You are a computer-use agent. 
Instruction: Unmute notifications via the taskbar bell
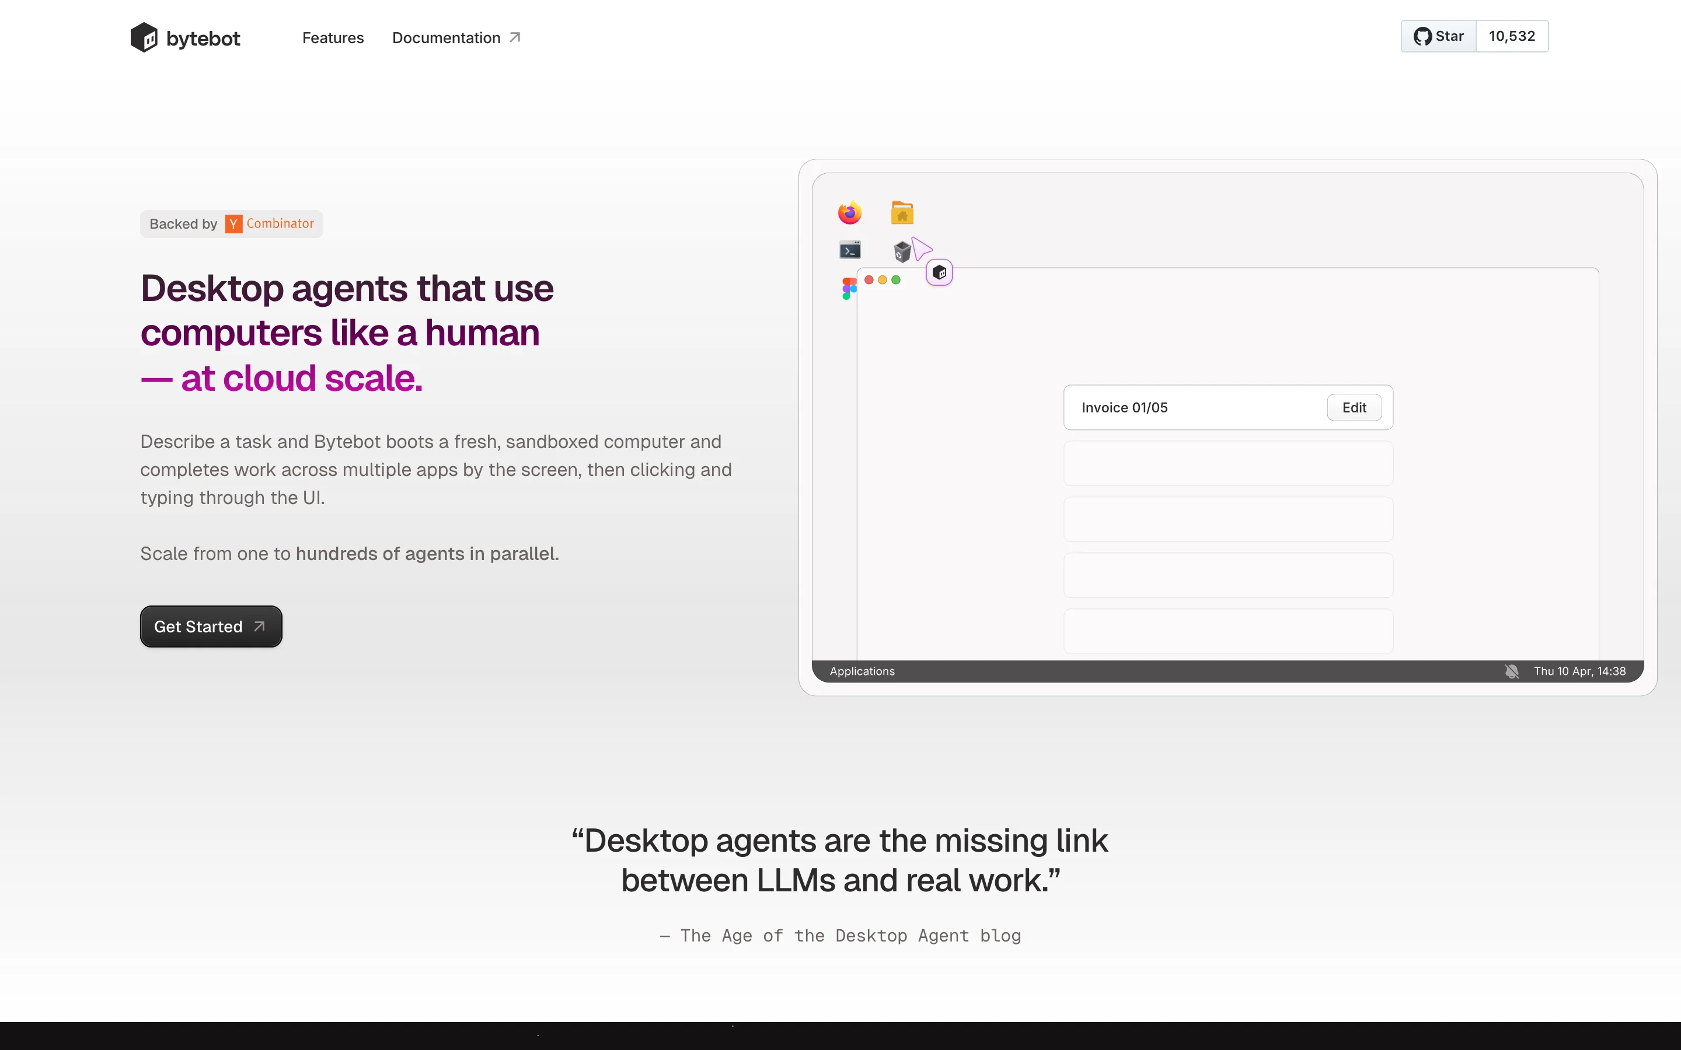[1512, 671]
